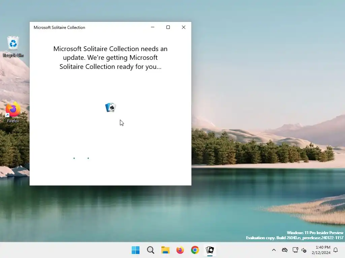Launch Google Chrome from the taskbar

pyautogui.click(x=195, y=250)
